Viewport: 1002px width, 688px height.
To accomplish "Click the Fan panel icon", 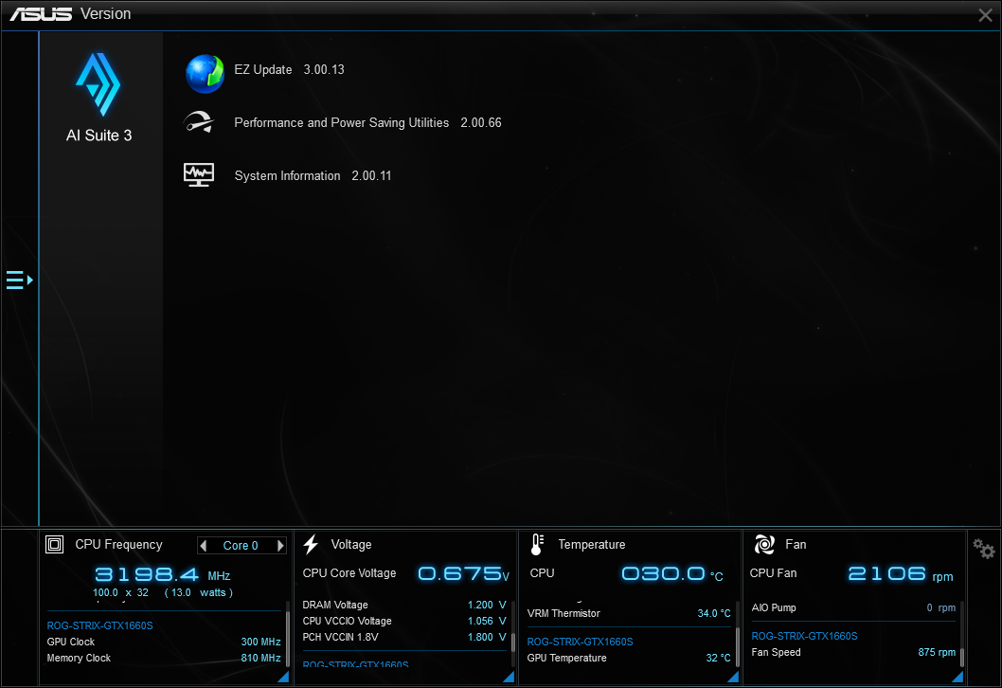I will tap(764, 544).
